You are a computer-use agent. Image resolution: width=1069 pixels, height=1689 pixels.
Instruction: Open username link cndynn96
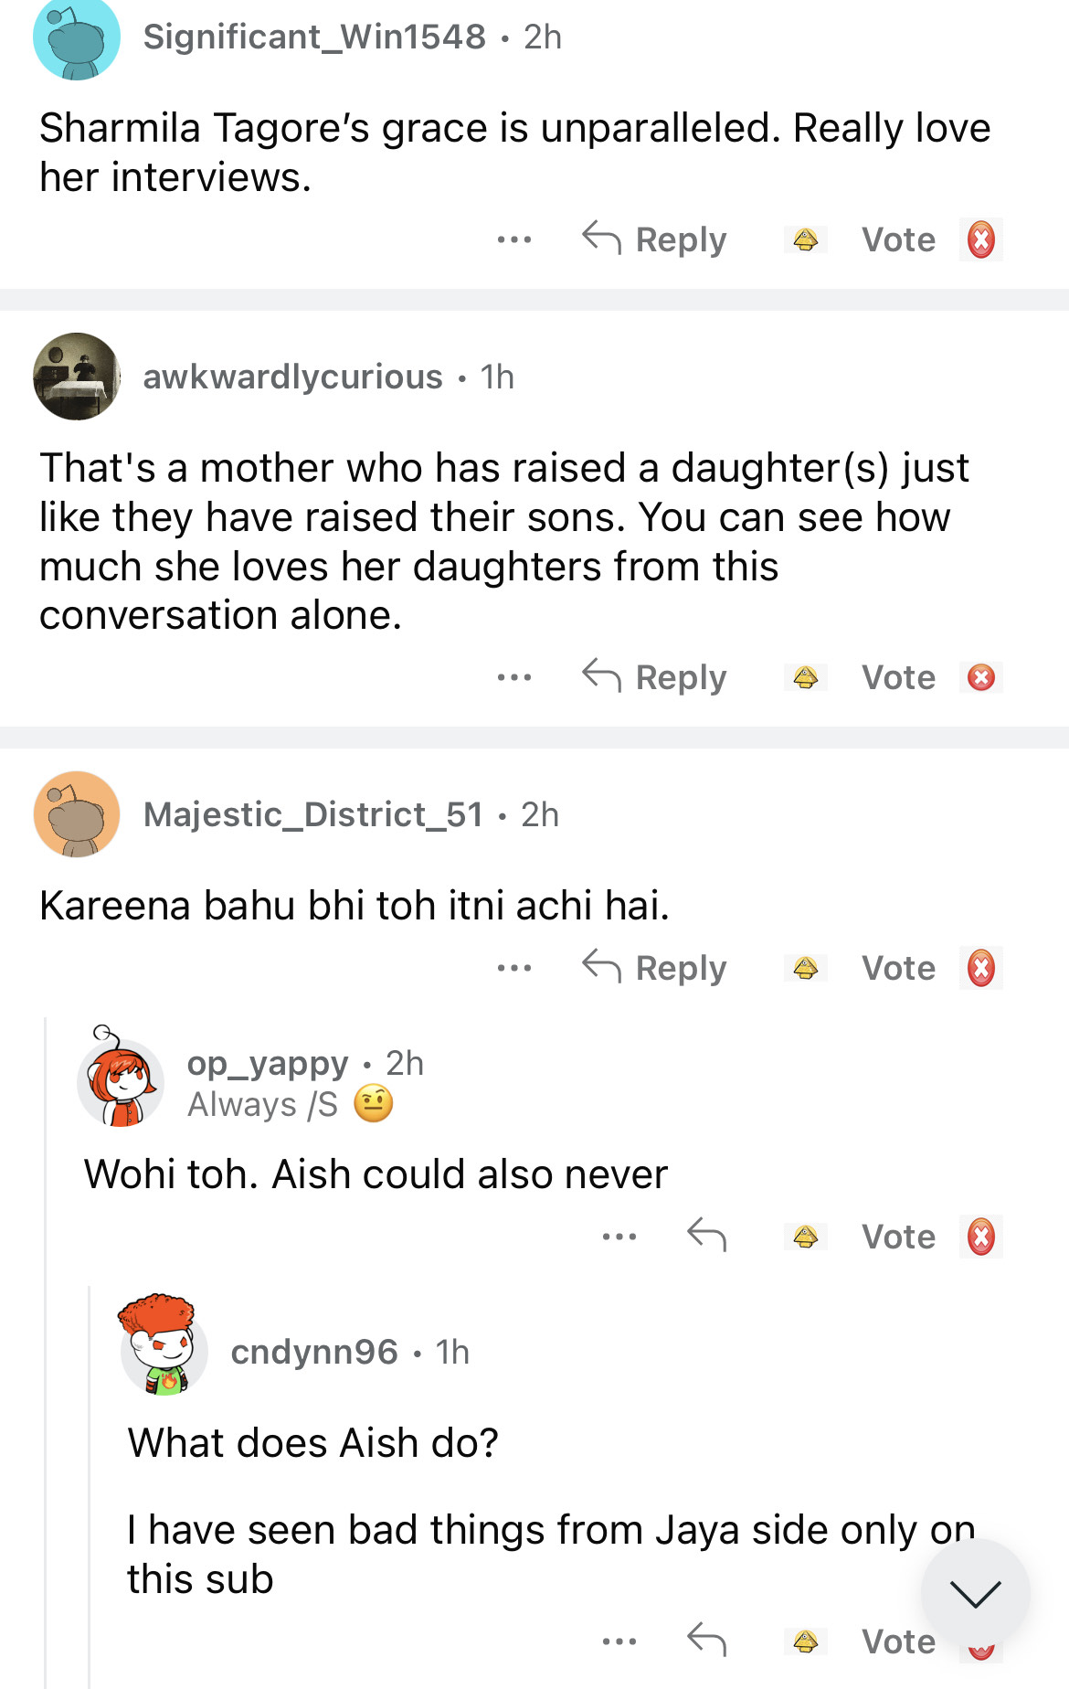click(314, 1352)
